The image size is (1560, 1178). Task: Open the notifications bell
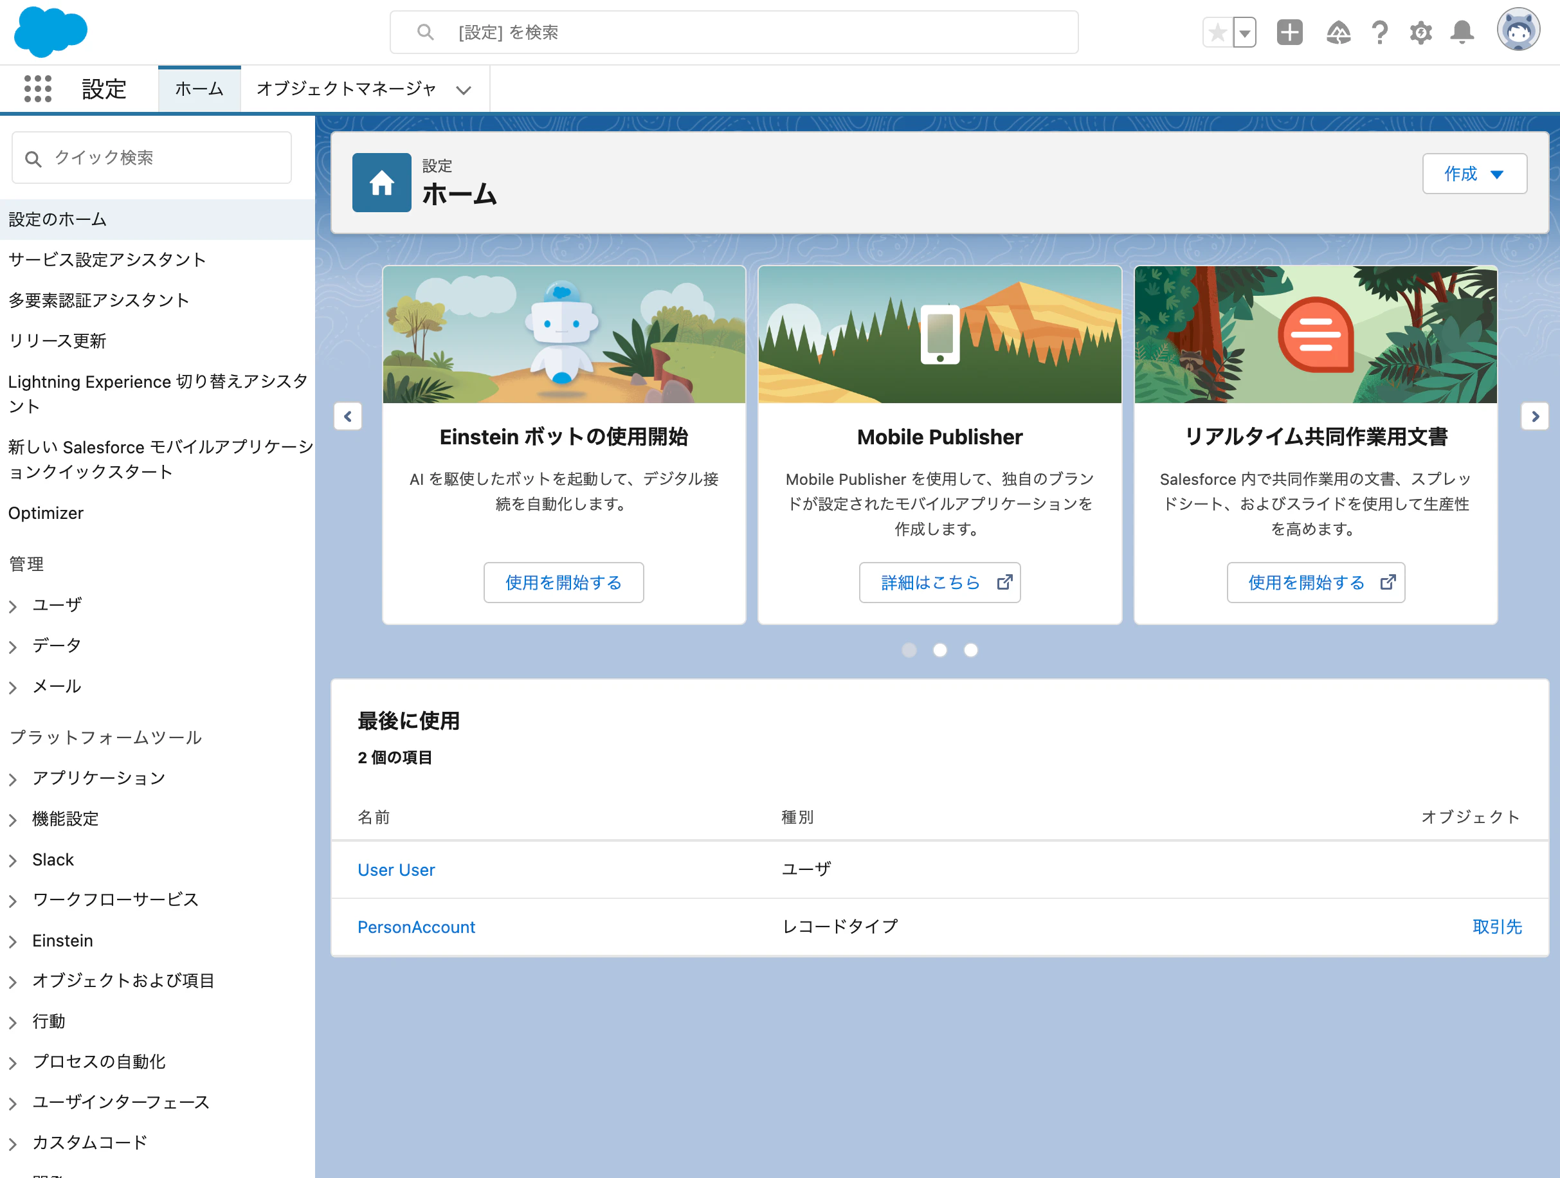tap(1462, 32)
